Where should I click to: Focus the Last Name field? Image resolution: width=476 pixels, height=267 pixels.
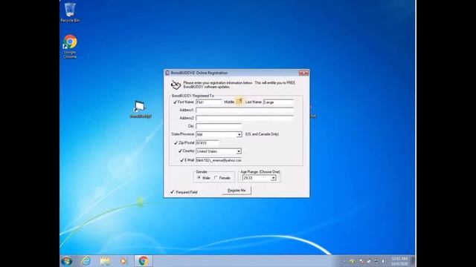279,102
